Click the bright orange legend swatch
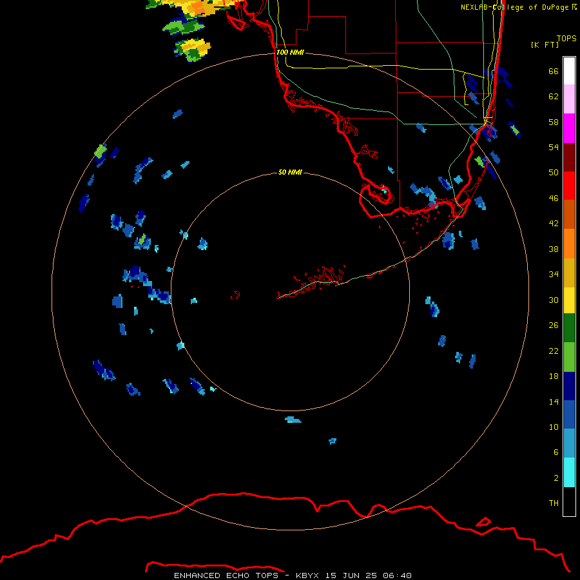The width and height of the screenshot is (580, 580). point(569,244)
